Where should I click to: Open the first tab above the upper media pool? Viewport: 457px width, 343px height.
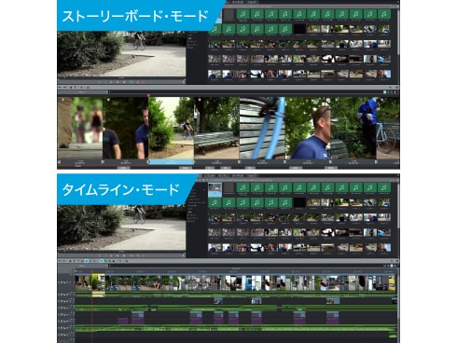coord(237,2)
